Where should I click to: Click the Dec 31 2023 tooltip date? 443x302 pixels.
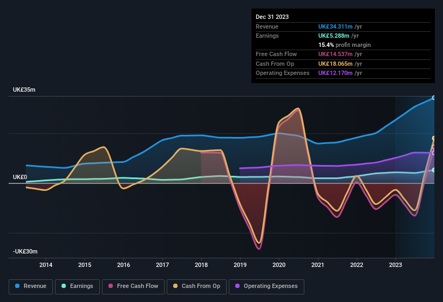click(x=272, y=17)
